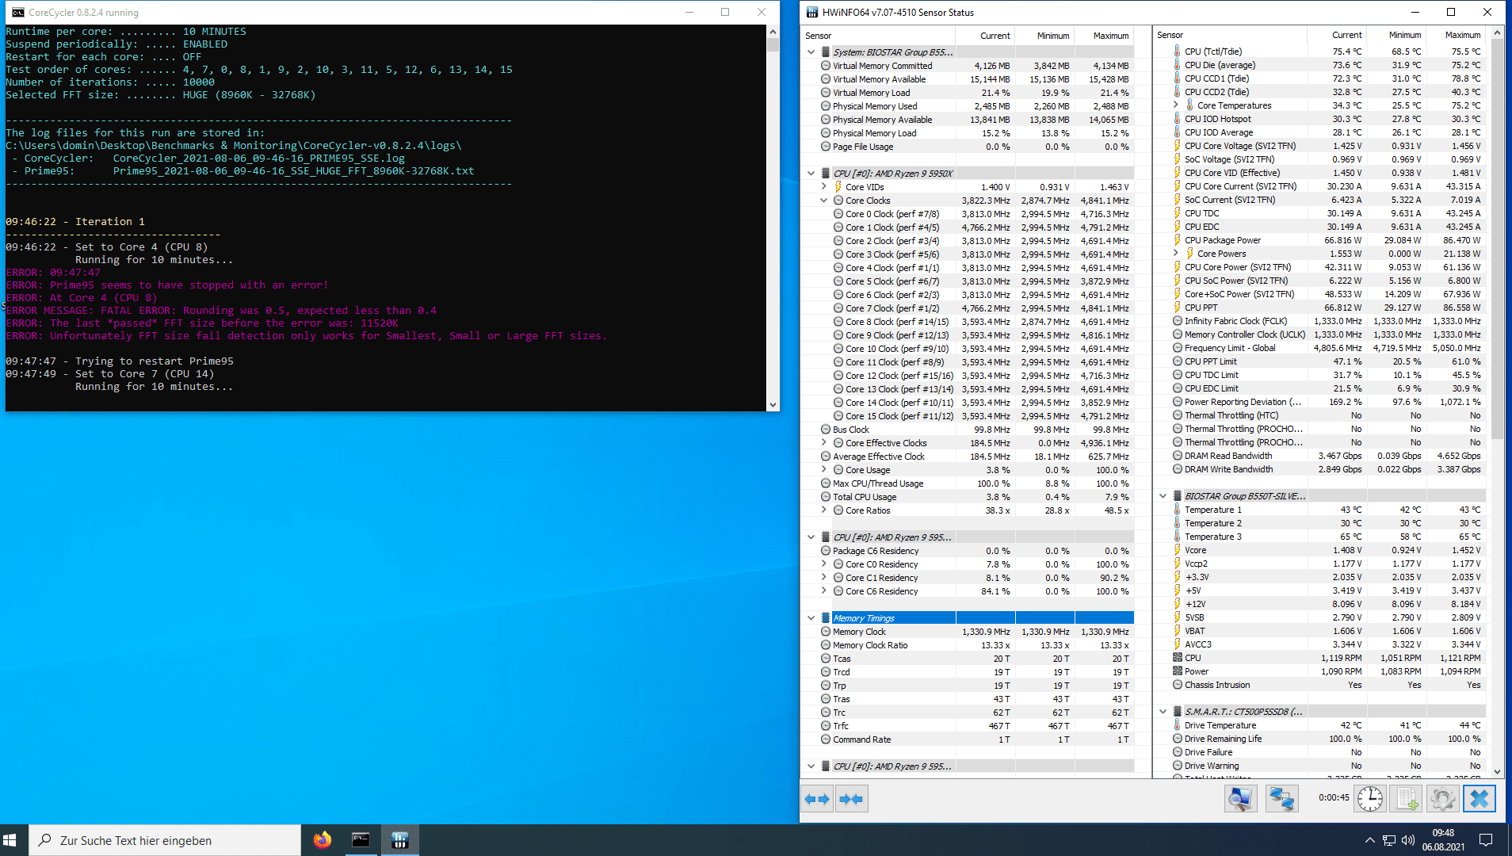This screenshot has width=1512, height=856.
Task: Click the chip icon beside System: BIOSTAR Group
Action: click(826, 52)
